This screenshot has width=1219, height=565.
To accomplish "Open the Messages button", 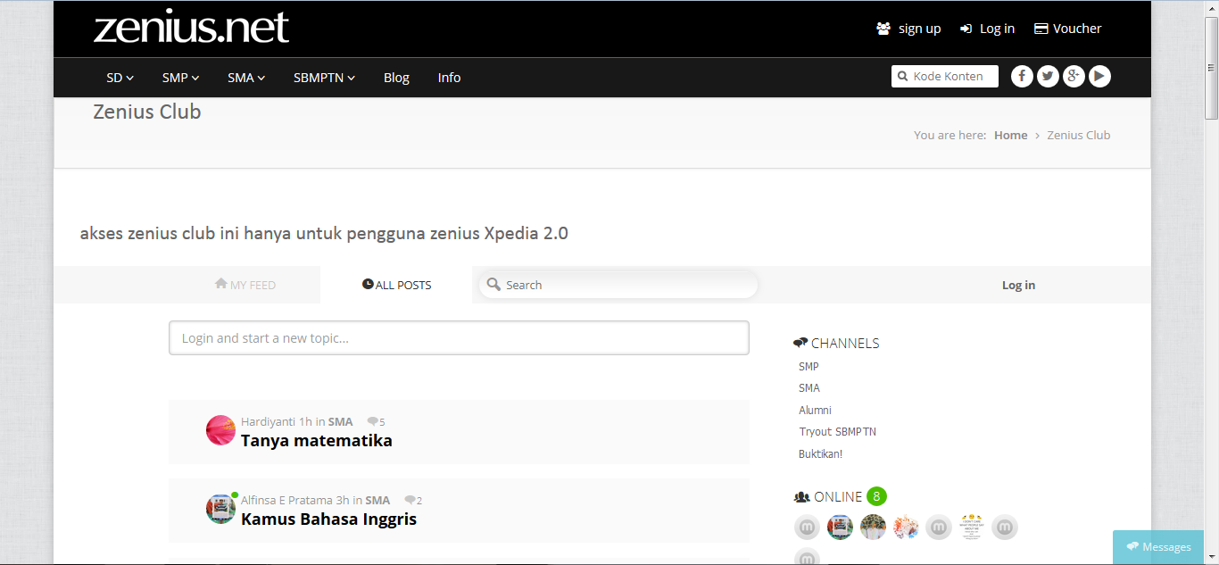I will click(1158, 547).
